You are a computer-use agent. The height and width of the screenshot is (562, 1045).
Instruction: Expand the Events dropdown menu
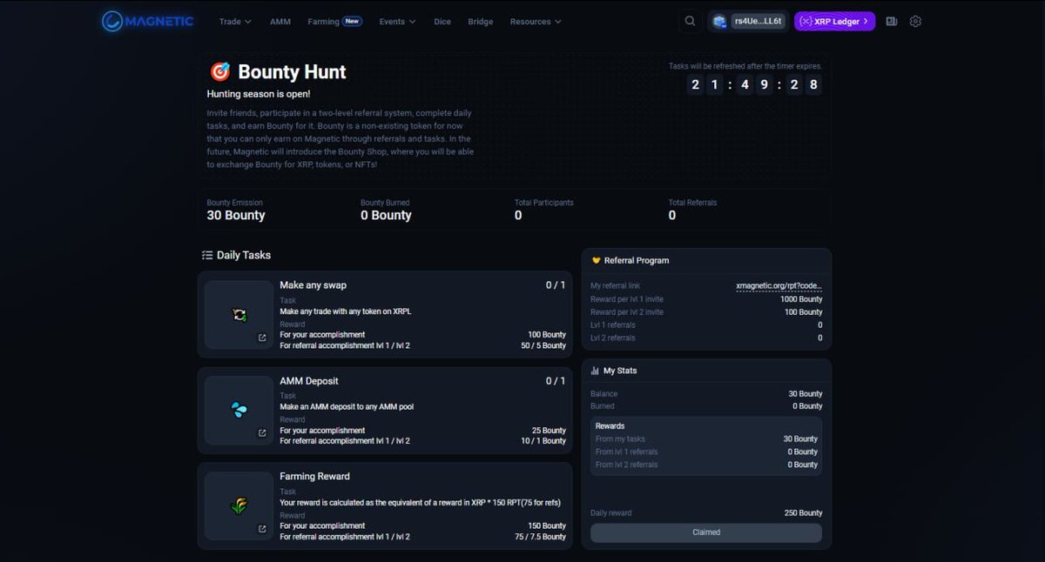[x=397, y=22]
